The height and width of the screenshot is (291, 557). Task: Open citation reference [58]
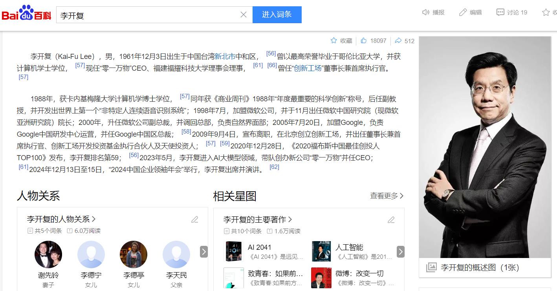click(x=186, y=132)
